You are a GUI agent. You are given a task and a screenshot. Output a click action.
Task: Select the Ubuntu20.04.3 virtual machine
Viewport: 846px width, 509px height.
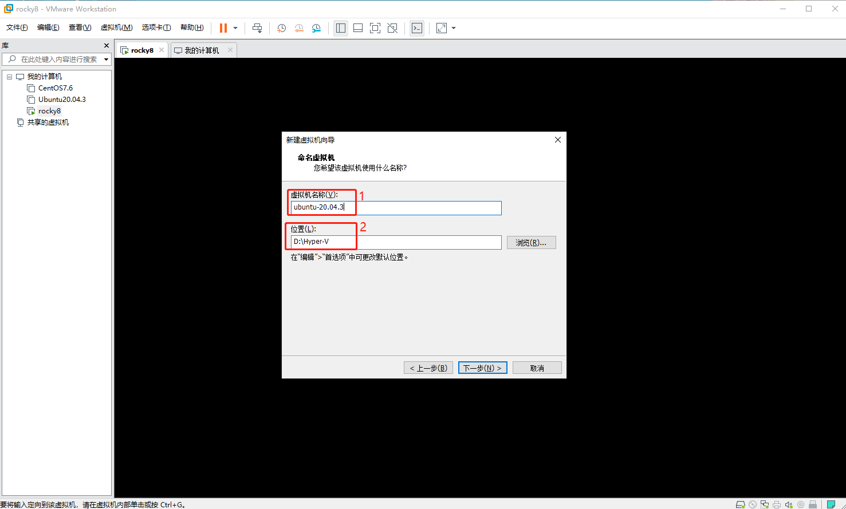[x=62, y=100]
